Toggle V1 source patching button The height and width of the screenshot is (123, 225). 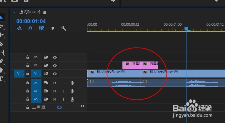[x=19, y=74]
